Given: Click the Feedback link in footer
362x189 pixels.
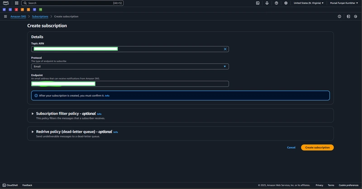Looking at the screenshot, I should click(27, 185).
